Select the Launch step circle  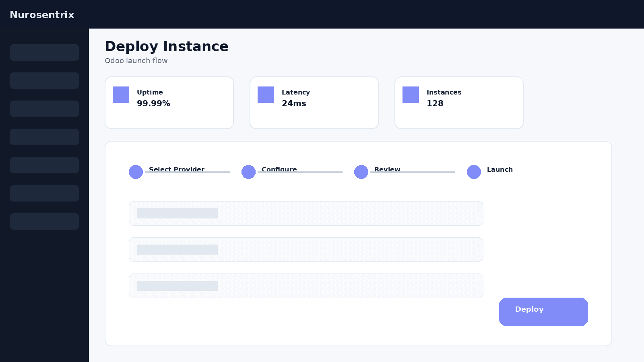(474, 172)
